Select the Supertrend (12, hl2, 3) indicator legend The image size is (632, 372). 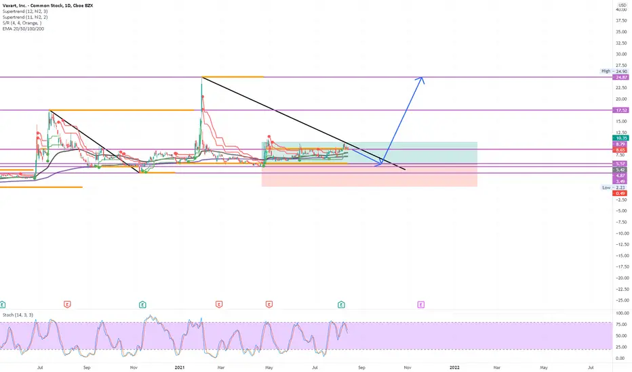[x=25, y=11]
